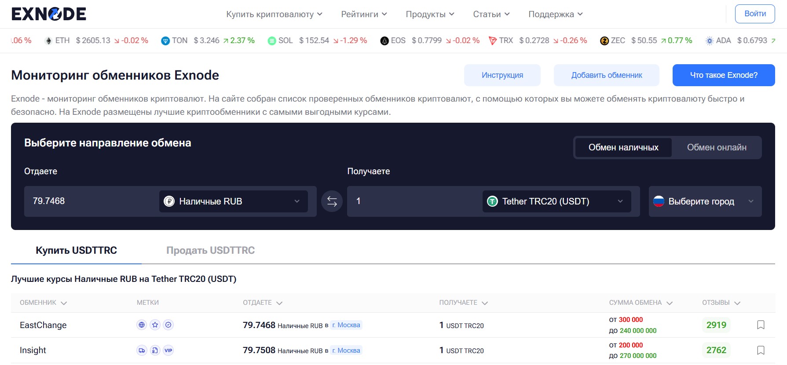The height and width of the screenshot is (365, 787).
Task: Click the star badge in EastChange row
Action: coord(155,325)
